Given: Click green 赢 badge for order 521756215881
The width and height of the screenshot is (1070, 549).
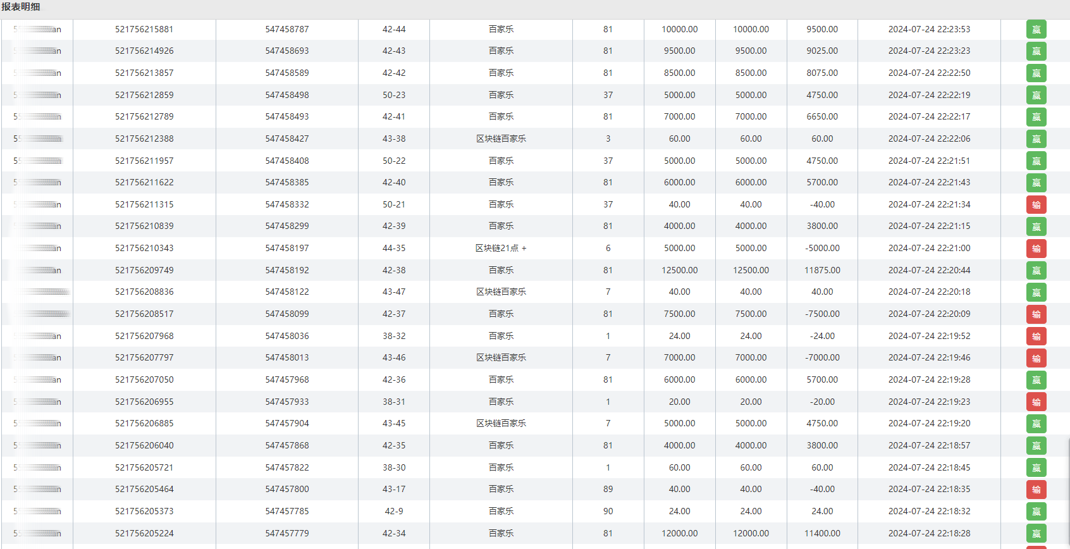Looking at the screenshot, I should point(1036,30).
